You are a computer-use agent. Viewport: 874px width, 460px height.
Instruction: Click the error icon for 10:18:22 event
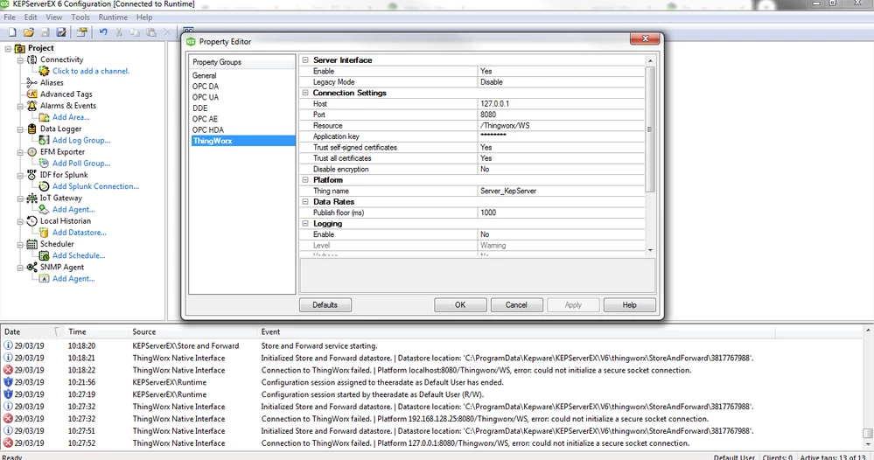pos(8,370)
